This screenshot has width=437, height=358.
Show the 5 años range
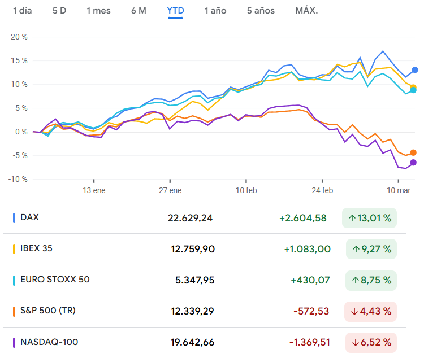[261, 11]
